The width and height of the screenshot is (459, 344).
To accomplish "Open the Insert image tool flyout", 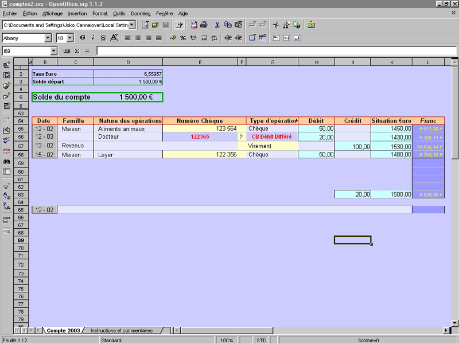I will 7,65.
